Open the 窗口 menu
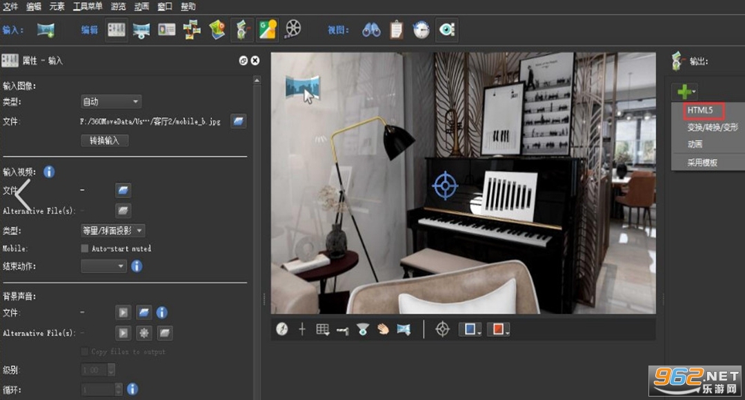Viewport: 745px width, 400px height. click(165, 6)
